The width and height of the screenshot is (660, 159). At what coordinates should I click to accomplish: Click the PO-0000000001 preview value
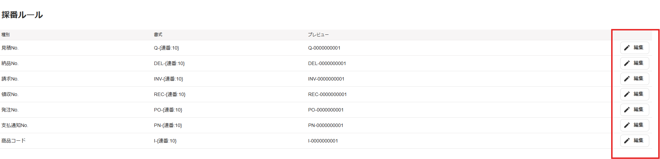pyautogui.click(x=326, y=110)
